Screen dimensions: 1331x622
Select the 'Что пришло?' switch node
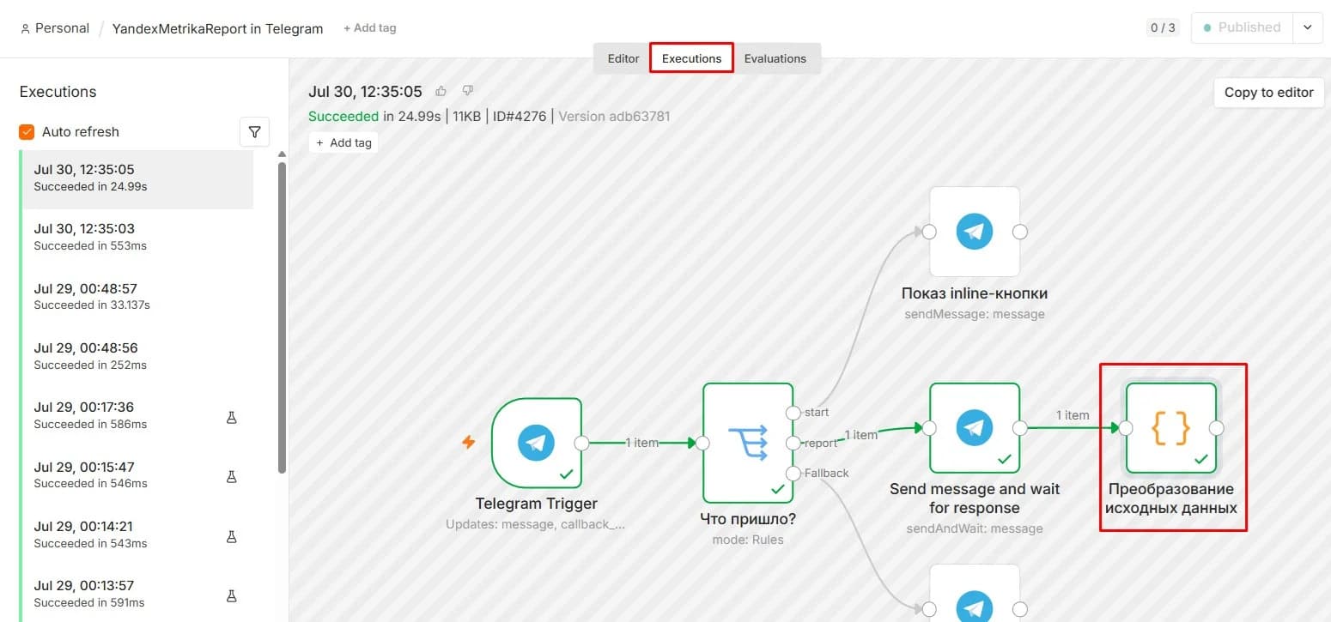(x=748, y=443)
